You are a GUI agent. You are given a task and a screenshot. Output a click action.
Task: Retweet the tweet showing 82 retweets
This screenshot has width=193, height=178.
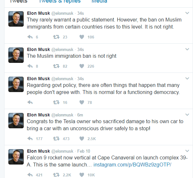coord(56,66)
